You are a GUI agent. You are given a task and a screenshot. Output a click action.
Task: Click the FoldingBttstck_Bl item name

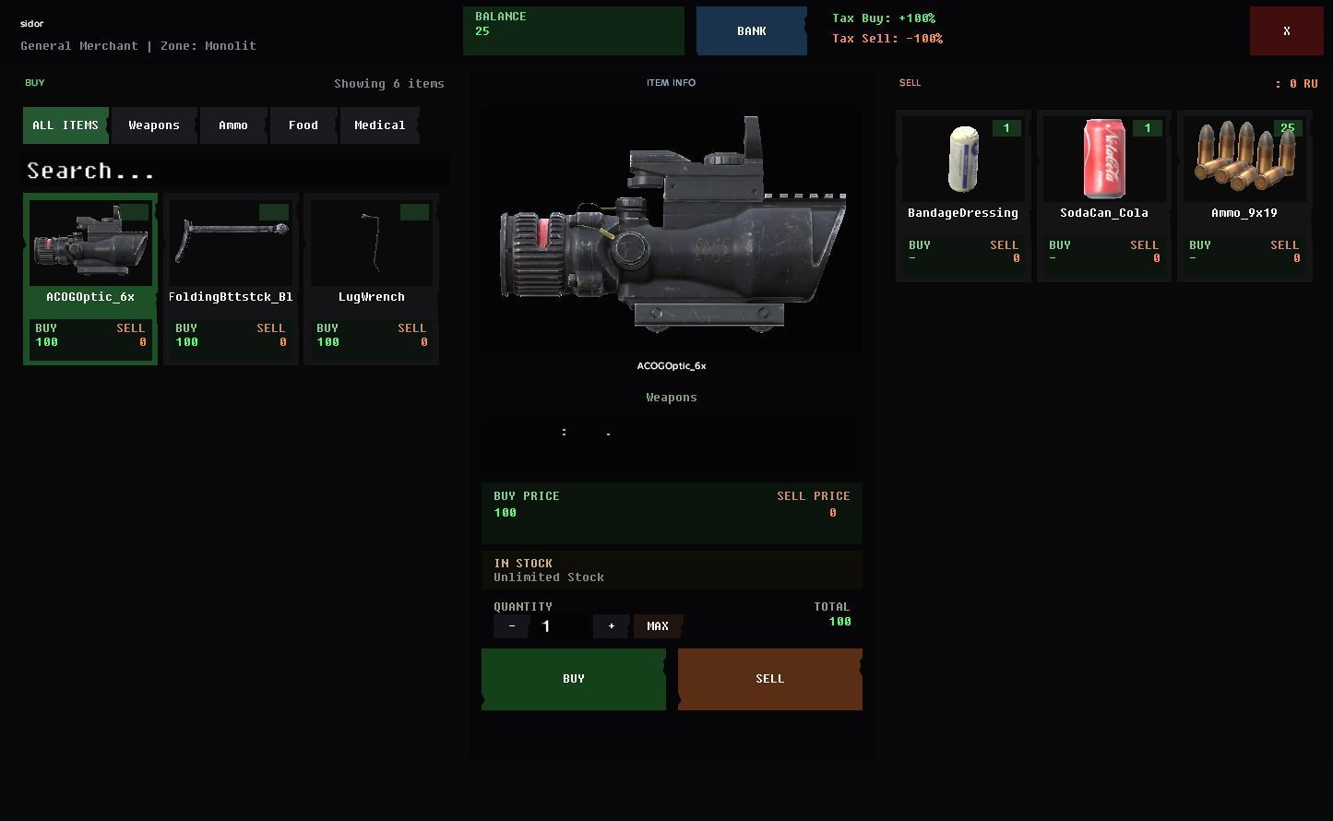click(231, 297)
